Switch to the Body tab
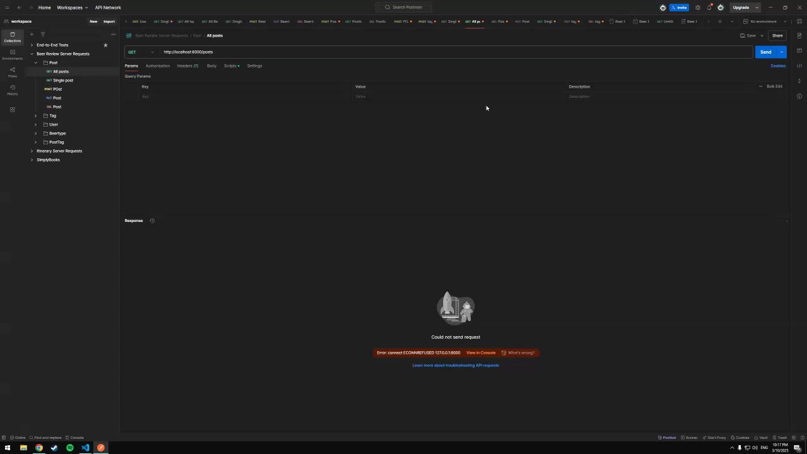The width and height of the screenshot is (807, 454). tap(212, 66)
